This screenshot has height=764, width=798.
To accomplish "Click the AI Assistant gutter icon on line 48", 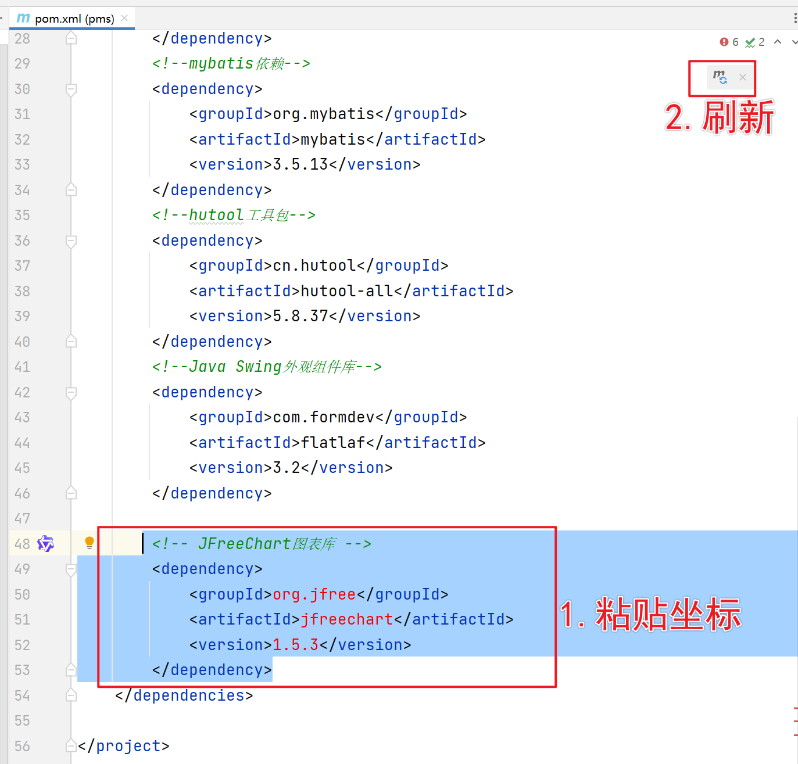I will [45, 543].
